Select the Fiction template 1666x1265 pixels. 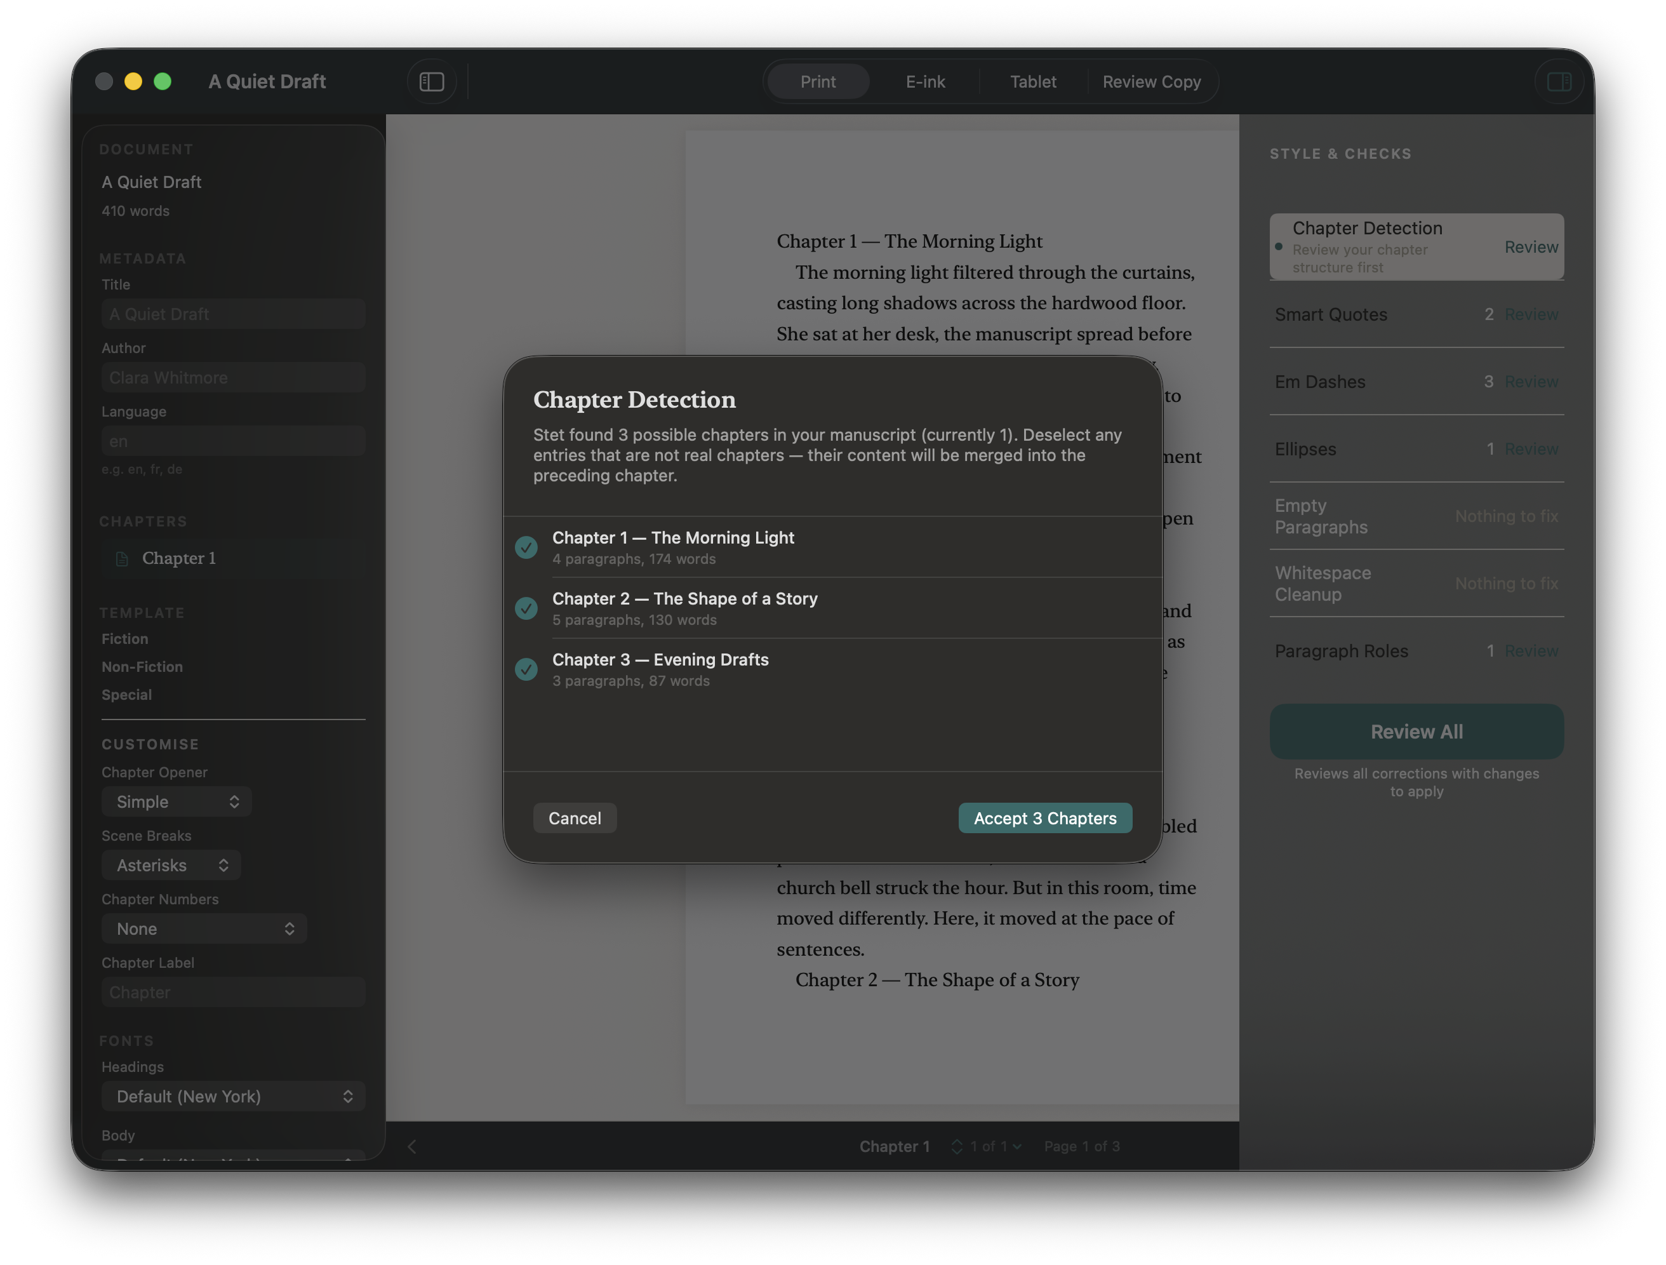[x=124, y=638]
